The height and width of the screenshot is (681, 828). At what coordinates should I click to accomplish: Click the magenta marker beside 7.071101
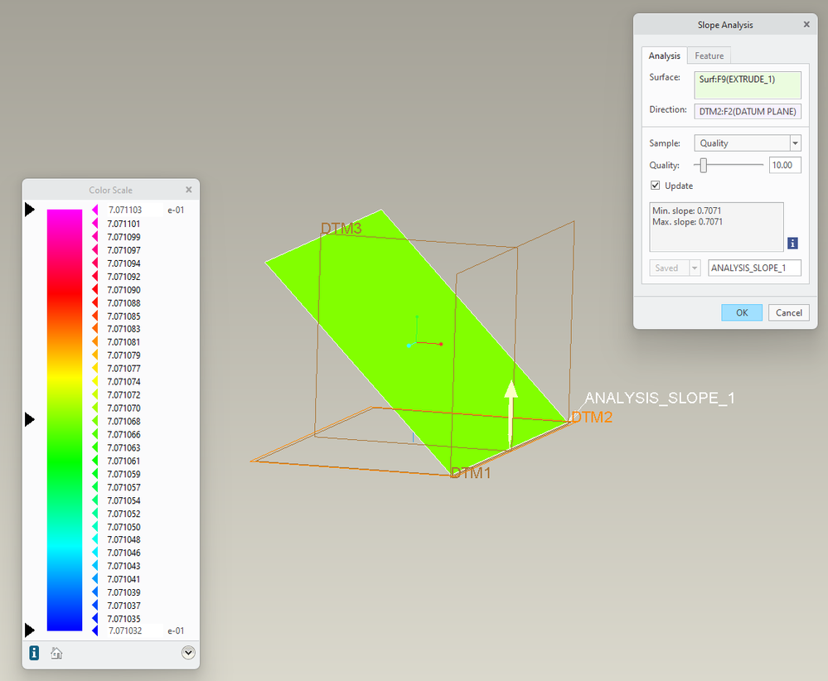coord(94,224)
